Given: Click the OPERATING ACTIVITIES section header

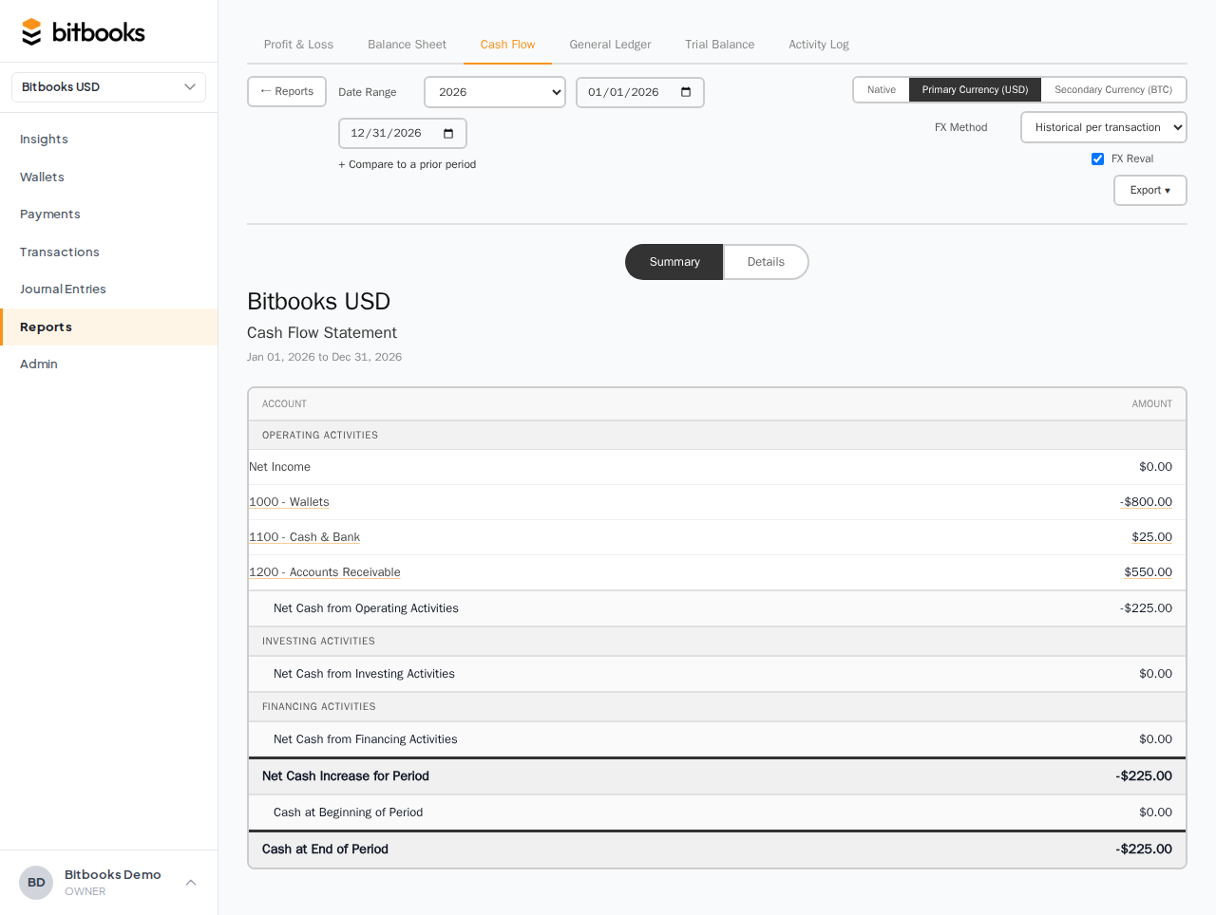Looking at the screenshot, I should [320, 436].
